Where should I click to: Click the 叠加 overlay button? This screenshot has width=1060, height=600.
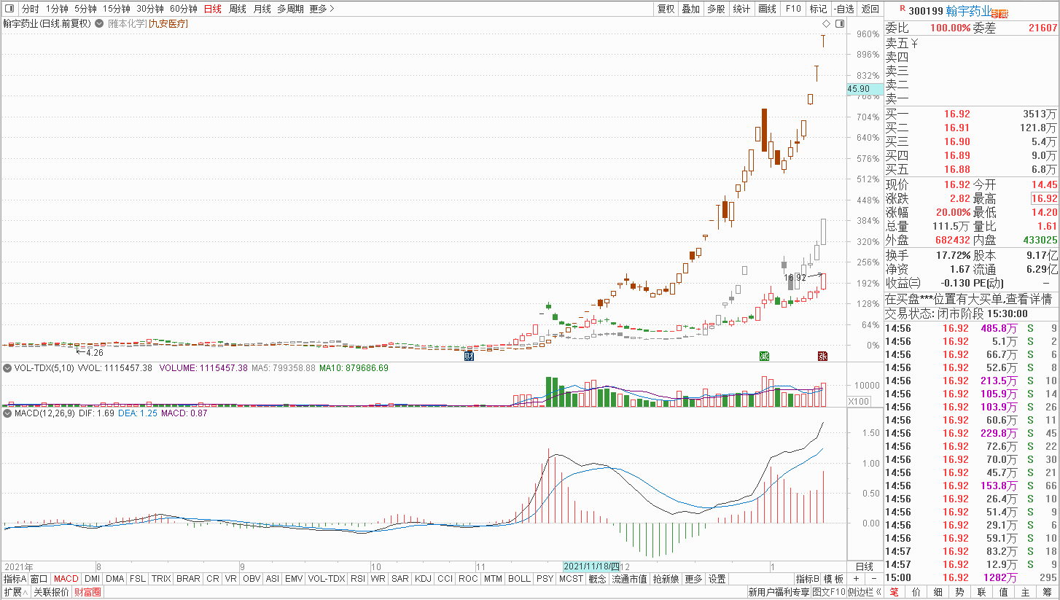click(x=690, y=9)
